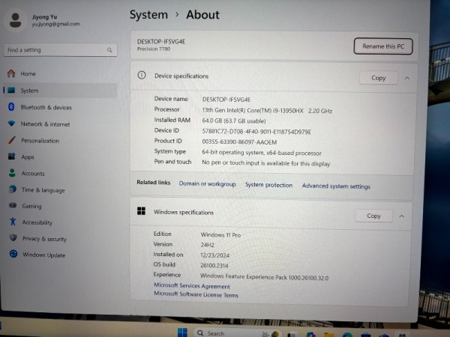
Task: Click the Installed RAM value 64.0 GB
Action: pos(234,121)
